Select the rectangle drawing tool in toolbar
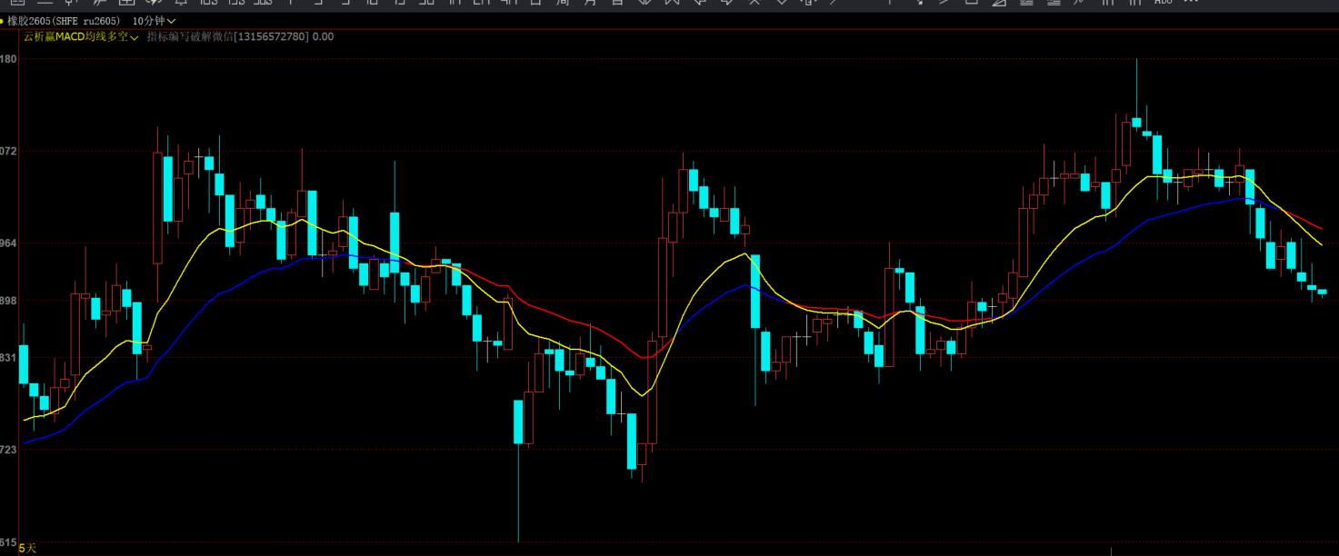Viewport: 1339px width, 556px height. pyautogui.click(x=971, y=3)
